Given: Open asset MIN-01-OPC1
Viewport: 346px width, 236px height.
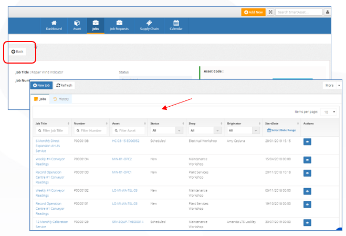Looking at the screenshot, I should [122, 172].
